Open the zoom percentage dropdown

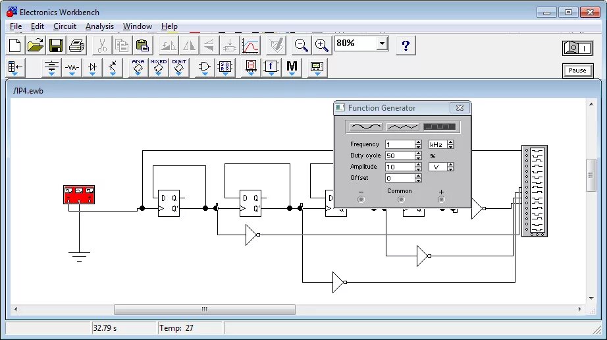coord(382,43)
